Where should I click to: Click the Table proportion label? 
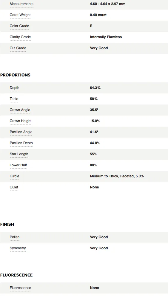(14, 99)
